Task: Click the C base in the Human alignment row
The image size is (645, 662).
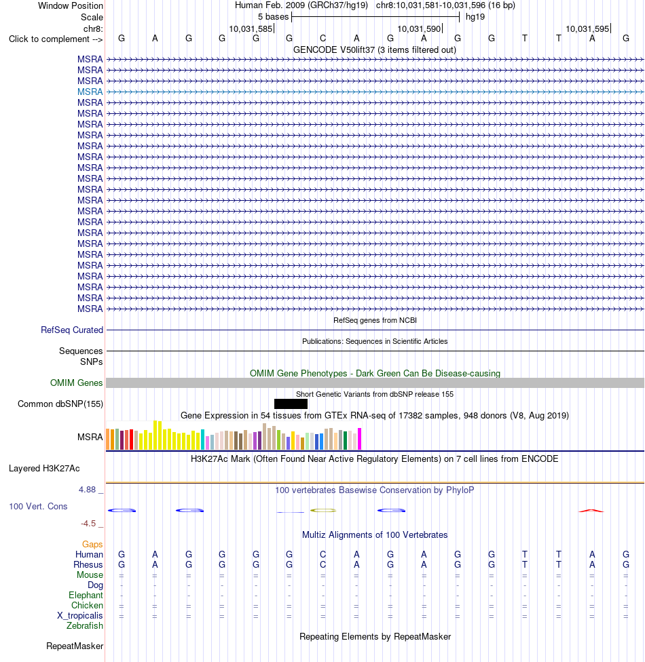Action: point(323,554)
